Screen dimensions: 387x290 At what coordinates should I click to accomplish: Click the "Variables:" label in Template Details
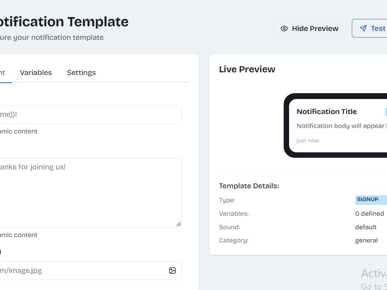pyautogui.click(x=234, y=213)
